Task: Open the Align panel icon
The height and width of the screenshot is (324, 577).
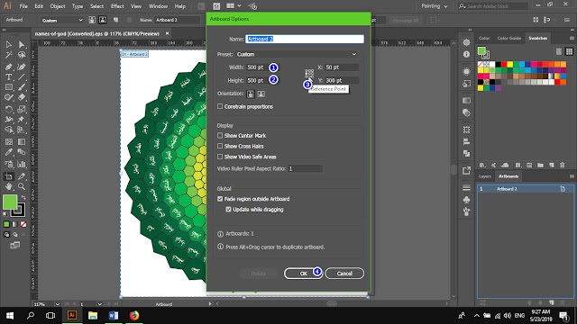Action: 467,141
